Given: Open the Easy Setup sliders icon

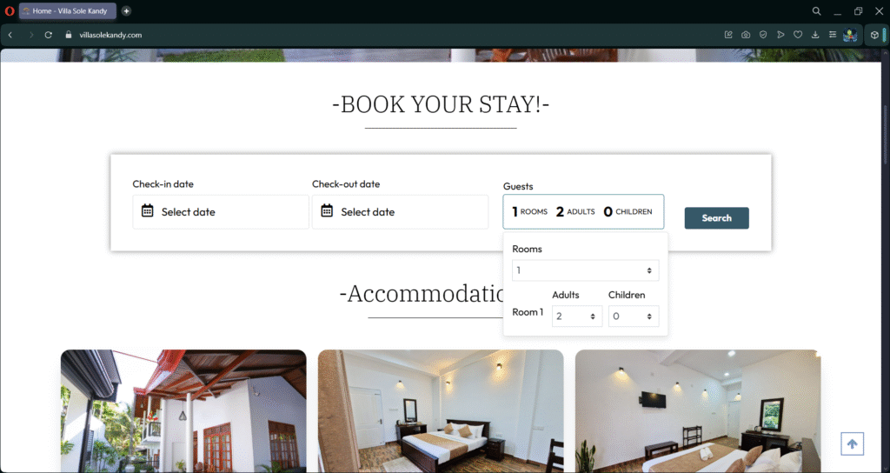Looking at the screenshot, I should pyautogui.click(x=833, y=35).
